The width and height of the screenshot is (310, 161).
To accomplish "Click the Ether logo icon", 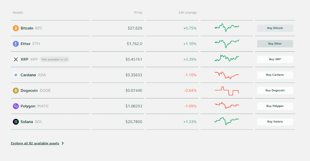I will coord(16,44).
